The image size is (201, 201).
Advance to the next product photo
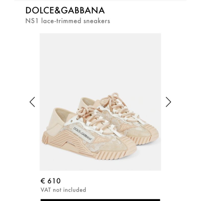[168, 102]
